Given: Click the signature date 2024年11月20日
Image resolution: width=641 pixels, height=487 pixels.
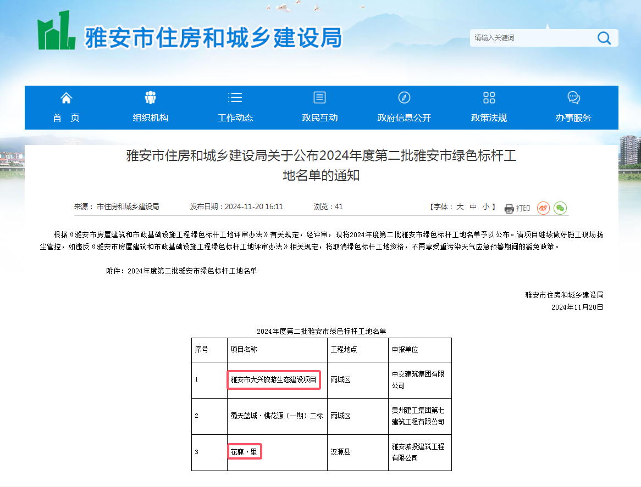Looking at the screenshot, I should tap(577, 307).
